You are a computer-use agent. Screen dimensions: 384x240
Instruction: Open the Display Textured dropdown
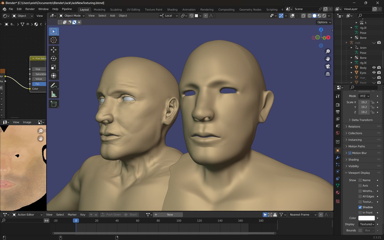367,224
